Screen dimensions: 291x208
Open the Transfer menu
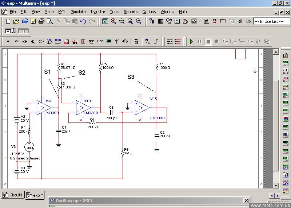tap(98, 12)
